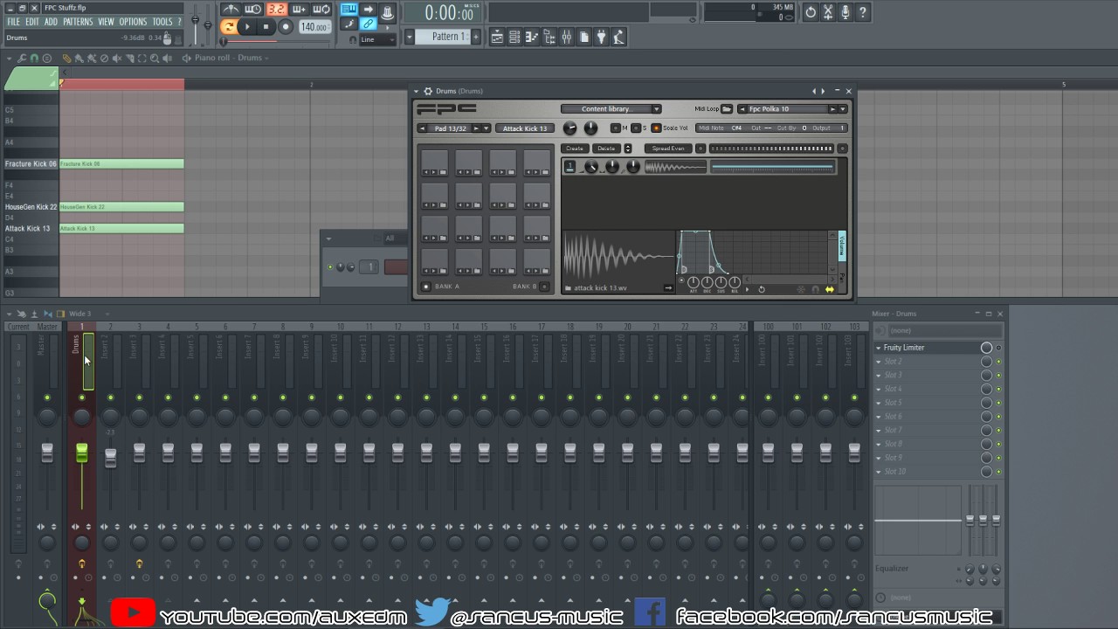Mute the Drums insert track LED
This screenshot has height=629, width=1118.
81,397
